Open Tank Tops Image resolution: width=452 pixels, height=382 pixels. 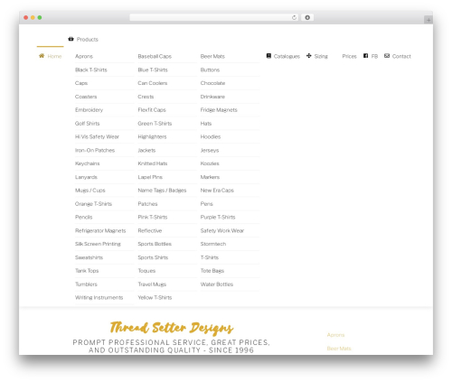coord(87,271)
